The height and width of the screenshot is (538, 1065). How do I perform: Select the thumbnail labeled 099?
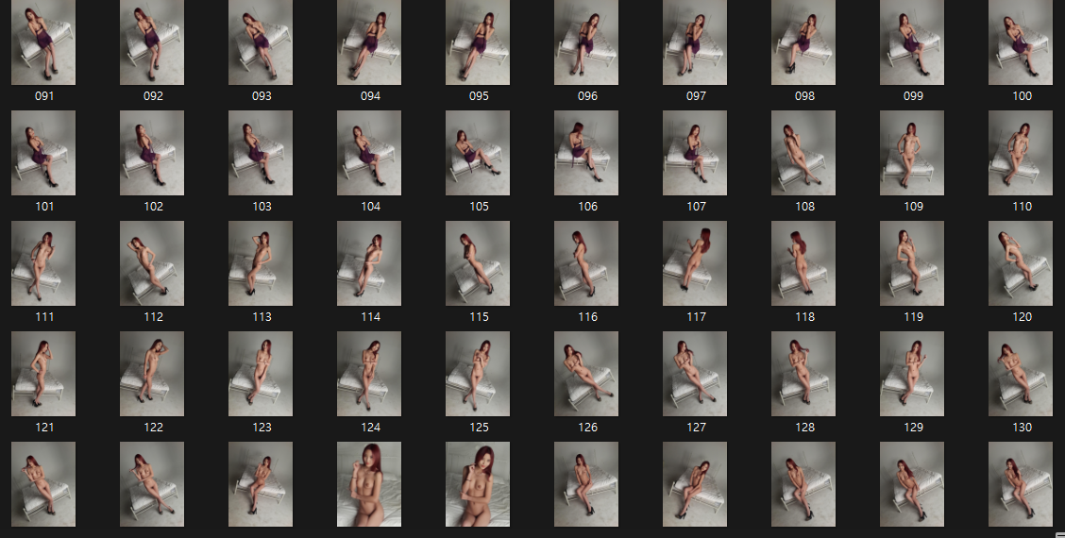coord(912,42)
